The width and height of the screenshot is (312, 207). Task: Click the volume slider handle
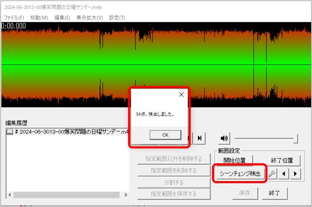[x=296, y=138]
